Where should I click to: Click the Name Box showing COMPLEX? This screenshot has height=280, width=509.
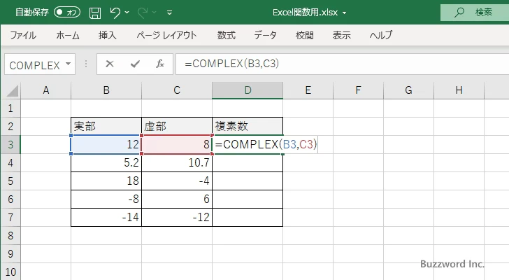[35, 64]
